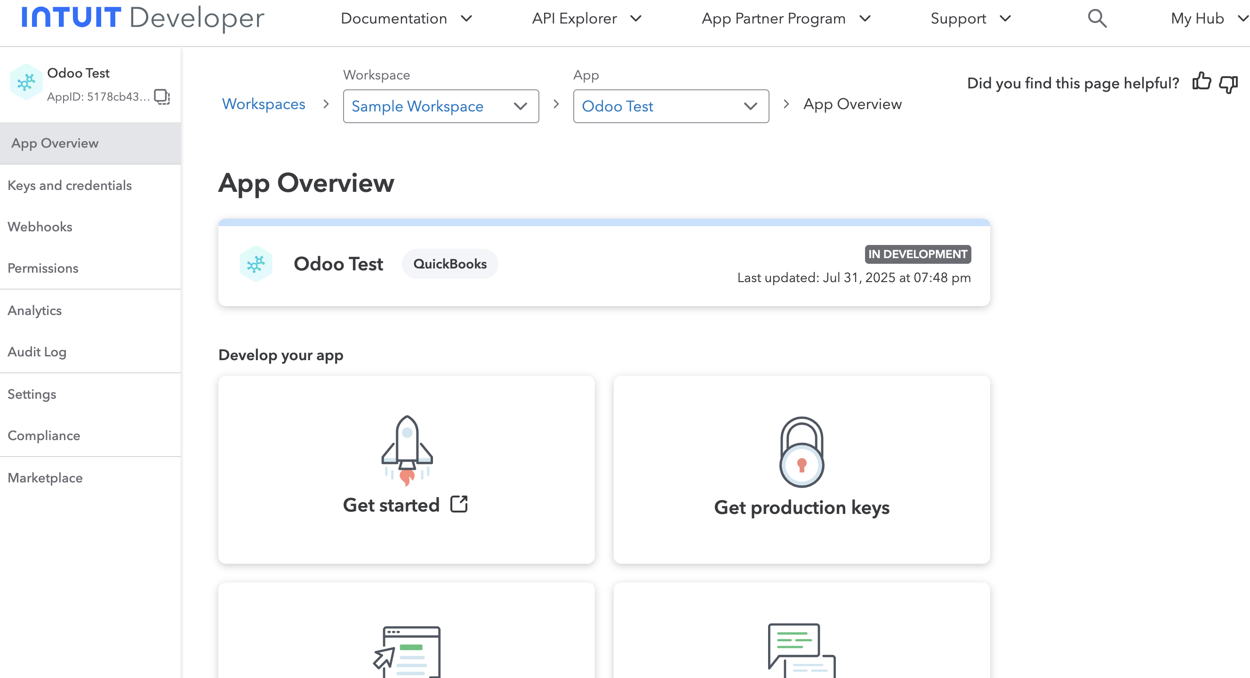The height and width of the screenshot is (678, 1250).
Task: Click the IN DEVELOPMENT status badge
Action: point(918,254)
